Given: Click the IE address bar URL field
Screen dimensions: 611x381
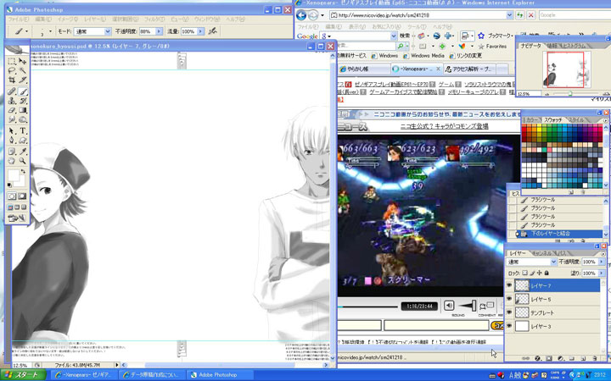Looking at the screenshot, I should click(417, 15).
